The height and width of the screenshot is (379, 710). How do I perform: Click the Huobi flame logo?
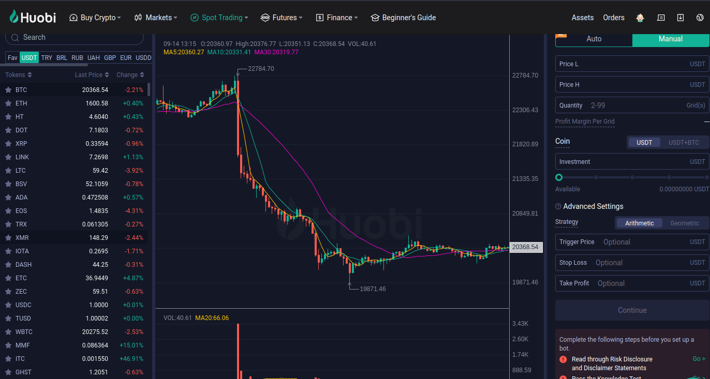point(14,17)
